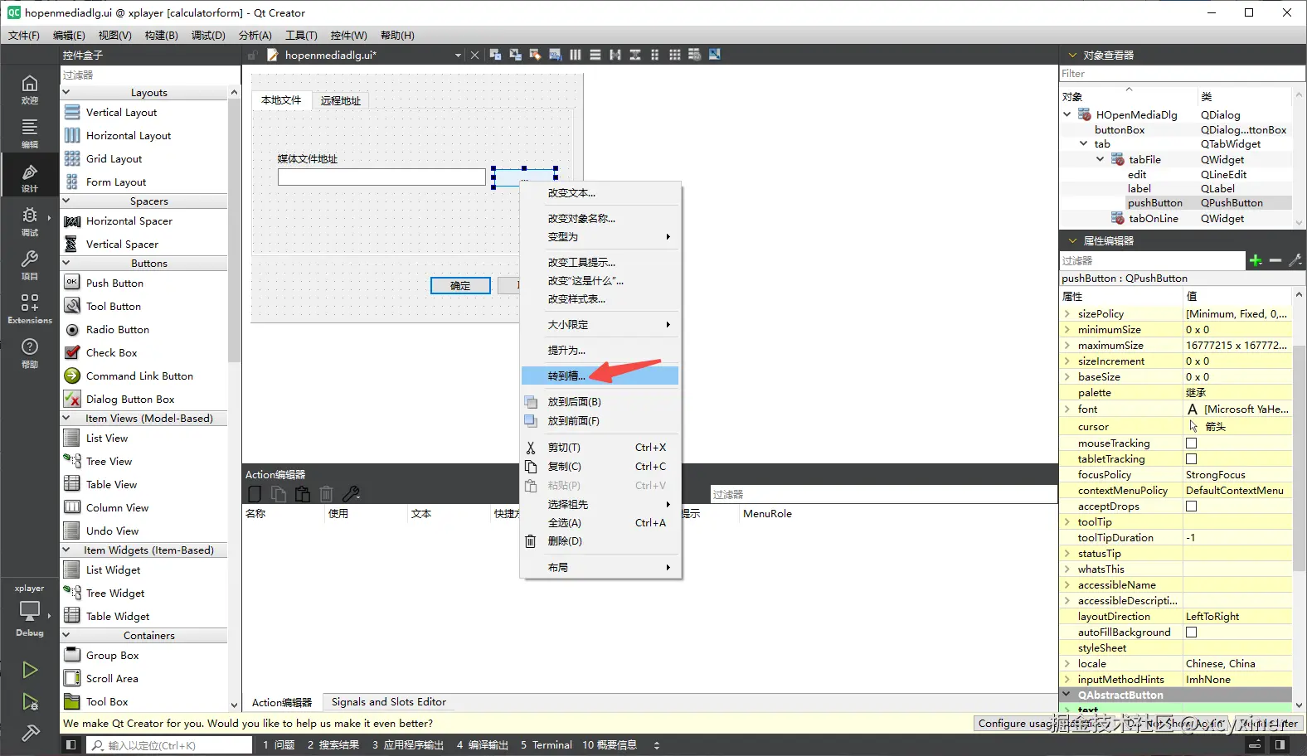The width and height of the screenshot is (1307, 756).
Task: Toggle left sidebar icon in status bar
Action: point(71,745)
